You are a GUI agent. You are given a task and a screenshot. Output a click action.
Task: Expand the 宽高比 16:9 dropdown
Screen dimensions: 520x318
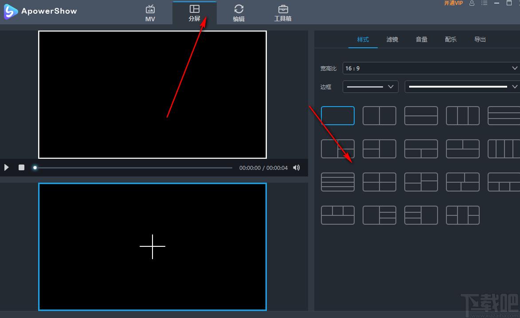click(x=431, y=68)
